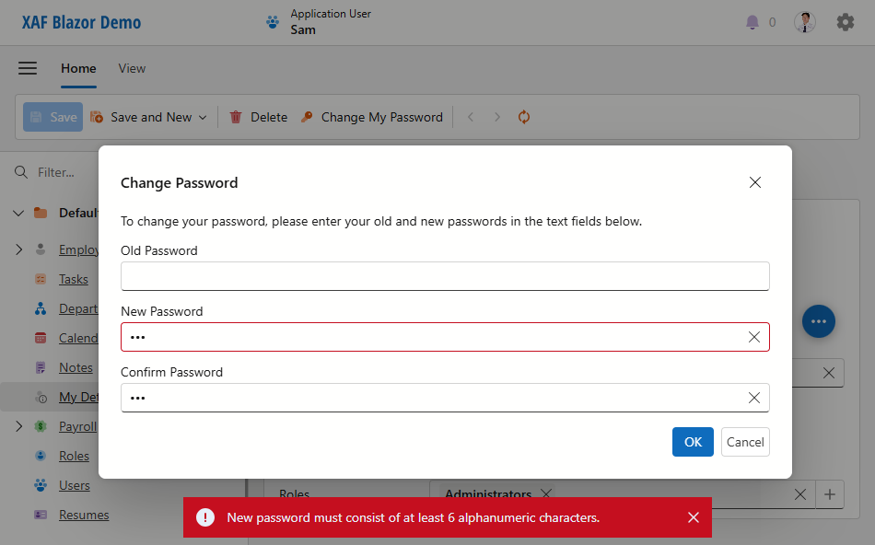Select the Home ribbon tab
Screen dimensions: 875x545
pos(78,68)
